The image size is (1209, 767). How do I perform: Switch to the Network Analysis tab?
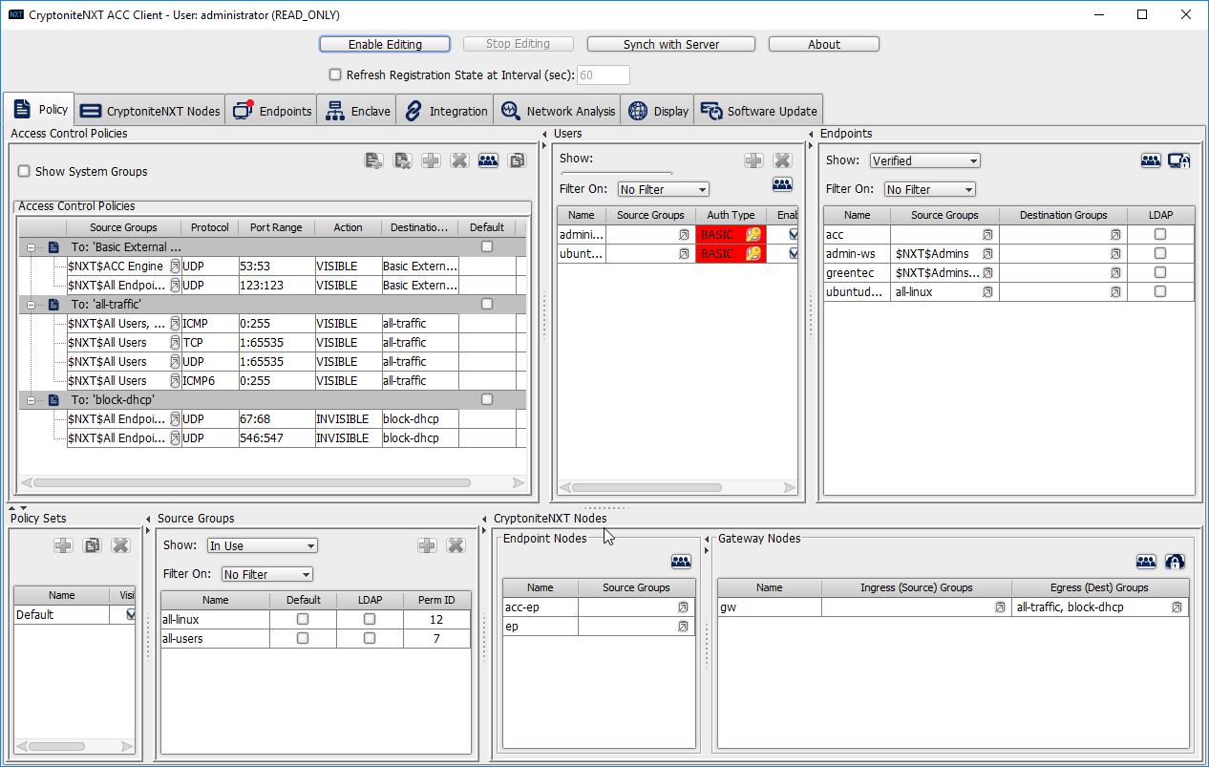[560, 111]
